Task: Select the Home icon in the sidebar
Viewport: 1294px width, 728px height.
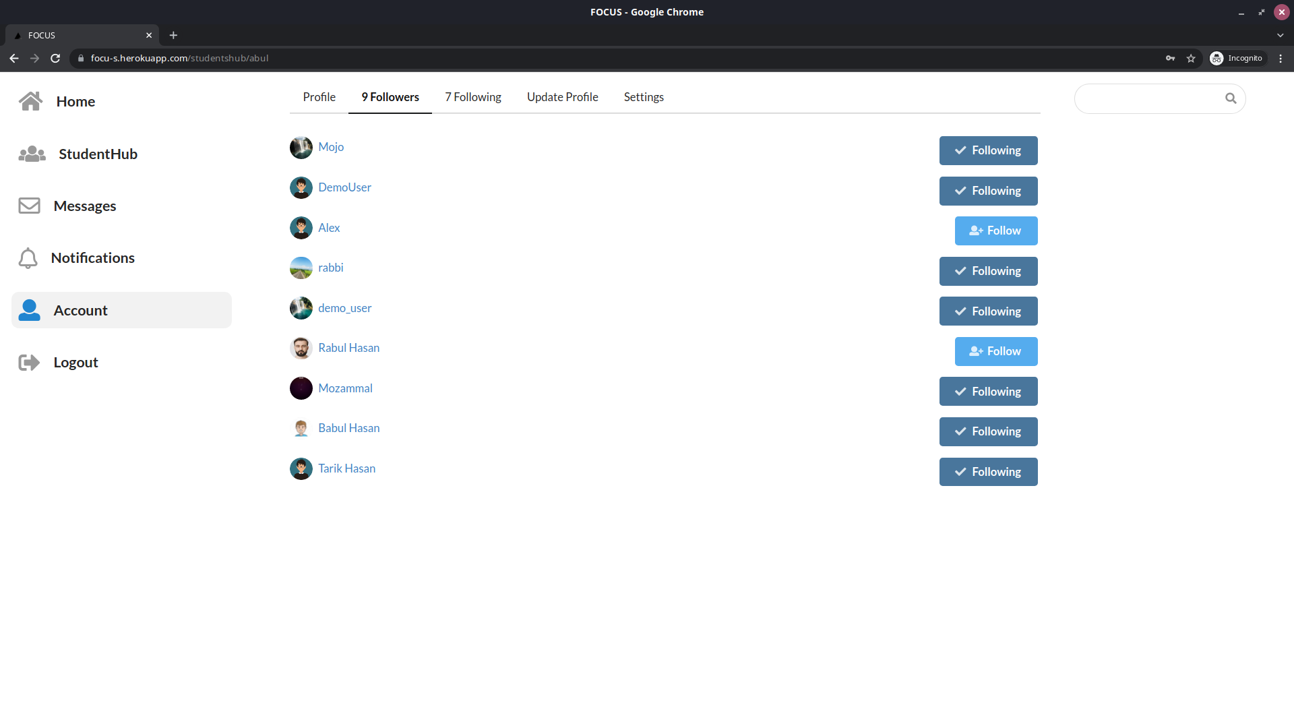Action: (31, 101)
